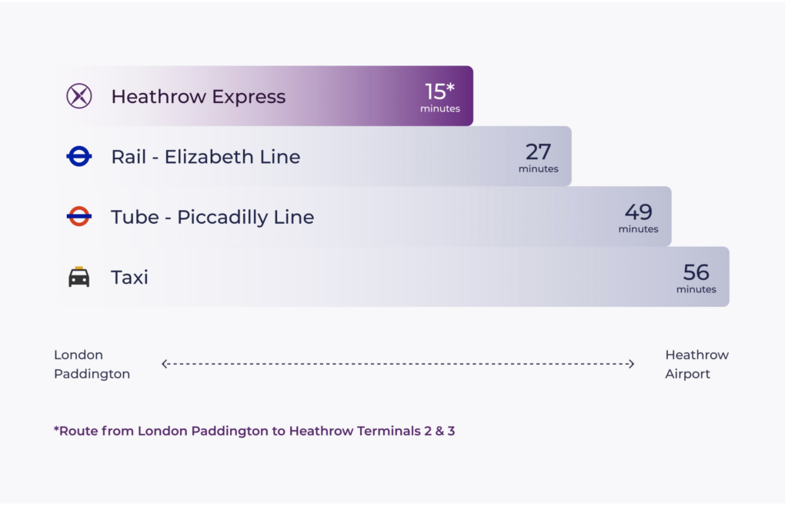Image resolution: width=788 pixels, height=510 pixels.
Task: Click the right arrowhead near Heathrow Airport
Action: coord(631,364)
